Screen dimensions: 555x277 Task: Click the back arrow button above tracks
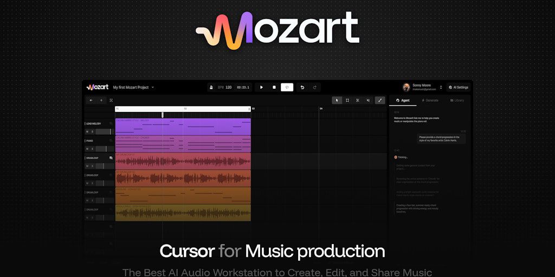tap(91, 100)
